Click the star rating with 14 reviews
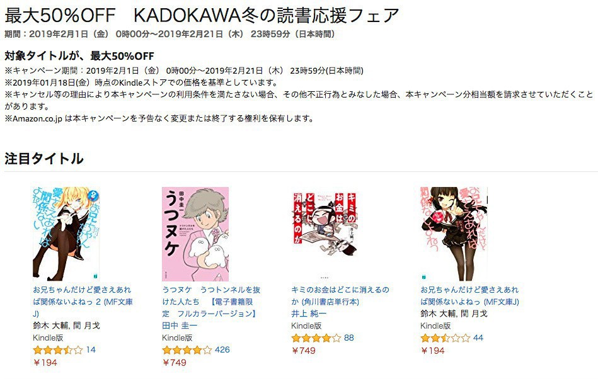This screenshot has width=598, height=379. click(57, 350)
